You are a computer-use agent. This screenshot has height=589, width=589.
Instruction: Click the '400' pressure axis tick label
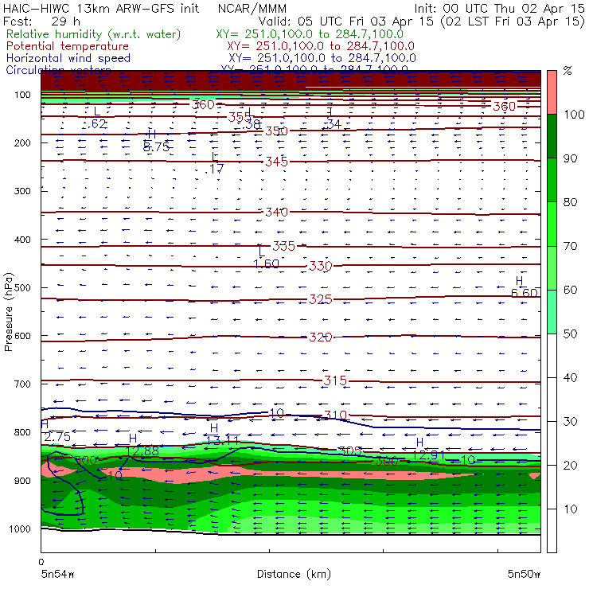click(x=22, y=240)
